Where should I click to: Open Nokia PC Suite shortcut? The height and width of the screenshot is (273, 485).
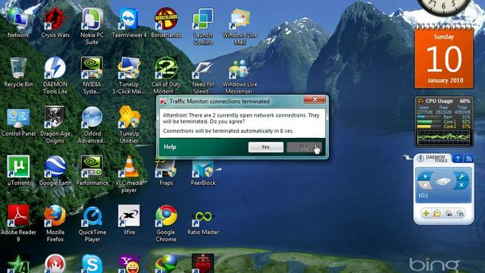coord(92,27)
